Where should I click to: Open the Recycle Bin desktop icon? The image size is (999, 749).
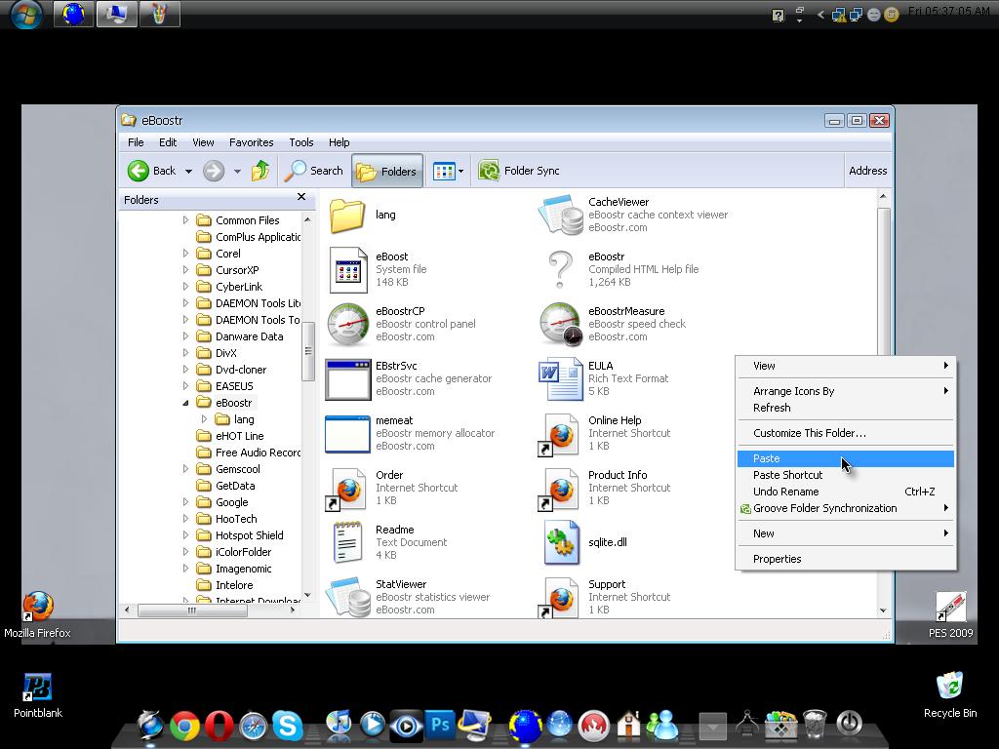950,694
